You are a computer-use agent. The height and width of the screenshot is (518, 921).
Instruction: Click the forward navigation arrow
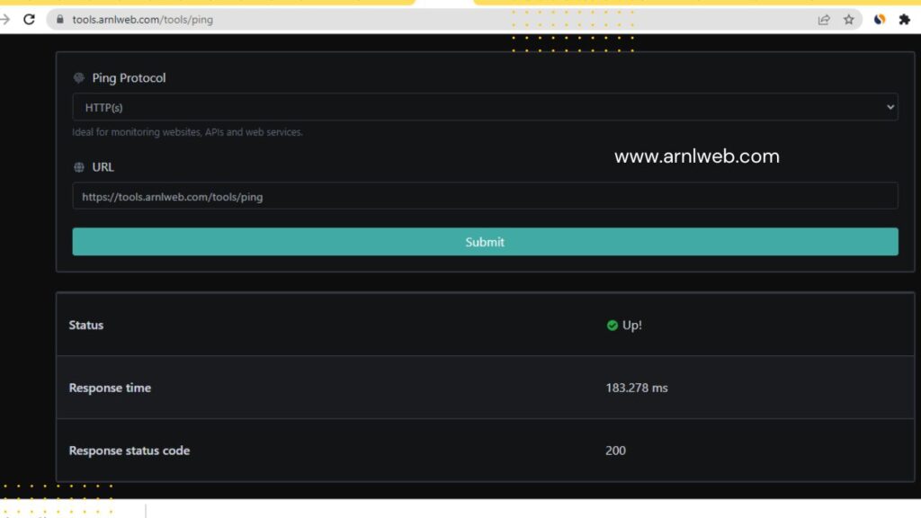point(4,18)
